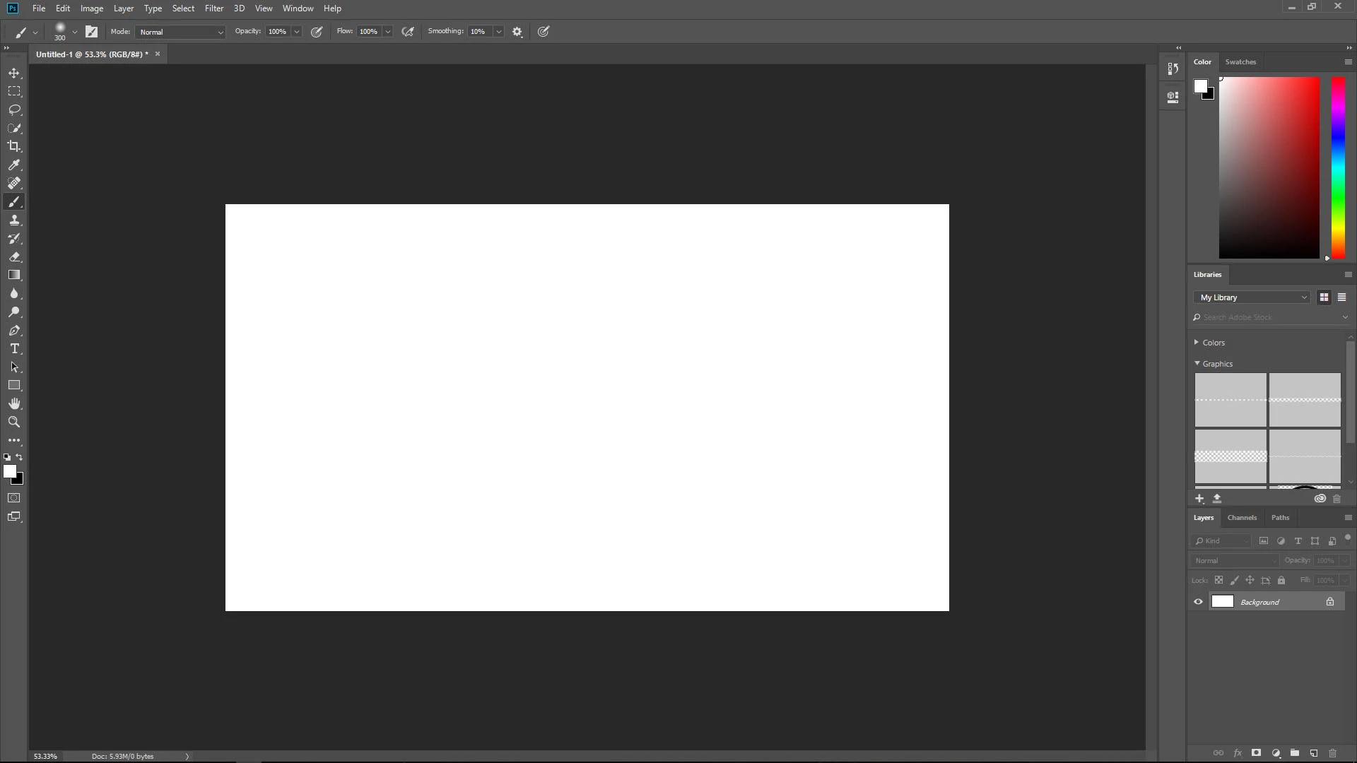This screenshot has width=1357, height=763.
Task: Select the Zoom magnifier tool
Action: click(x=14, y=422)
